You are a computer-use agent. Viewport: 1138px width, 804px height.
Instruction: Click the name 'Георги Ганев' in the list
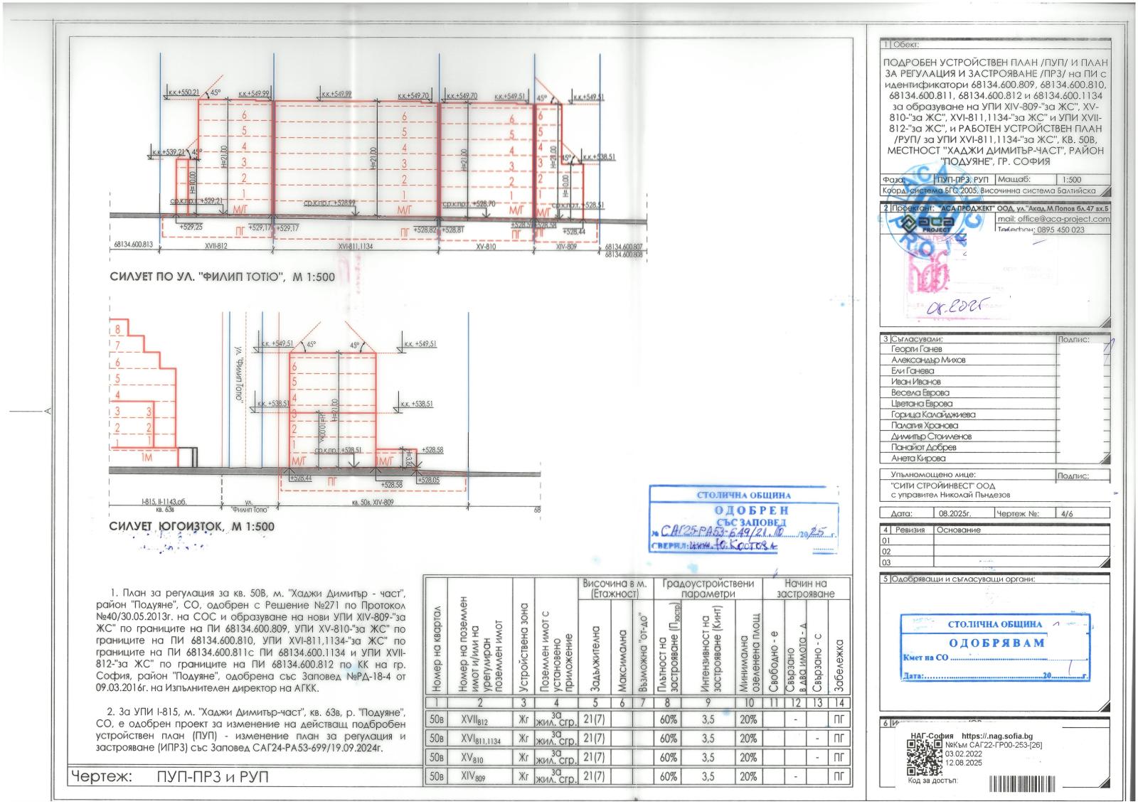point(916,349)
